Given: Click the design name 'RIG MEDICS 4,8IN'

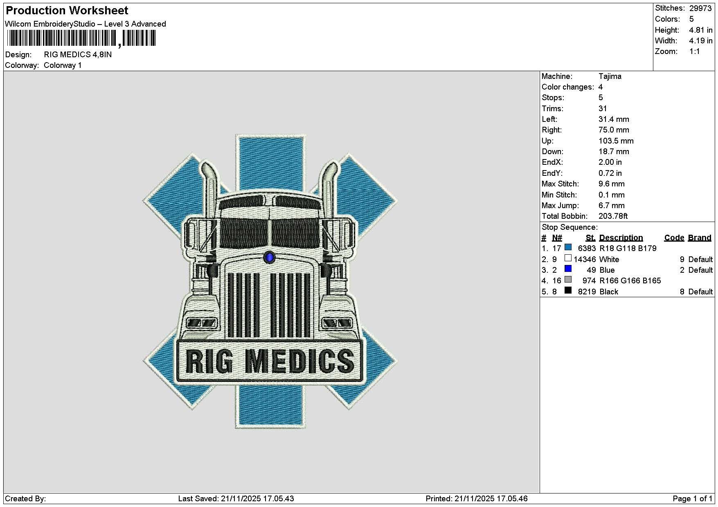Looking at the screenshot, I should (78, 54).
